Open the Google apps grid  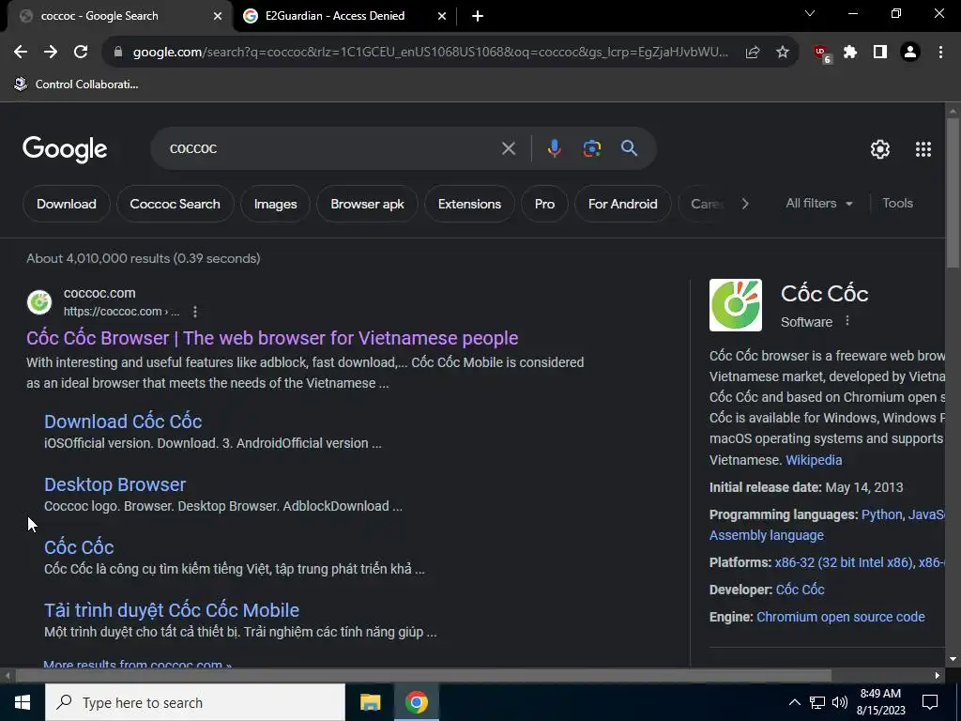point(923,149)
